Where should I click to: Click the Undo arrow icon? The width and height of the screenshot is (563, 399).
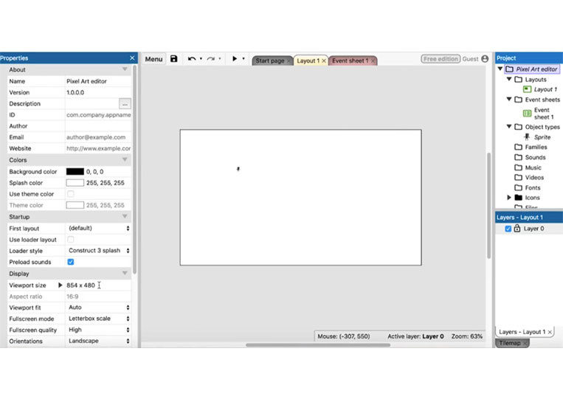(x=192, y=59)
